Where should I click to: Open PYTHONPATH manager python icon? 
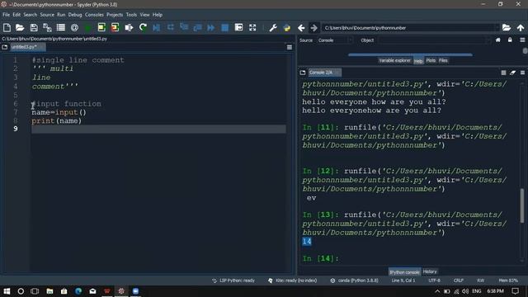287,27
